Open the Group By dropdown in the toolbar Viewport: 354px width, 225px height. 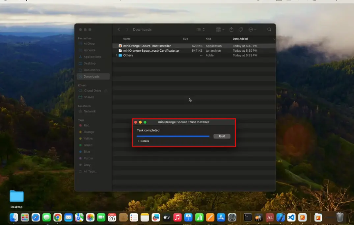(220, 29)
